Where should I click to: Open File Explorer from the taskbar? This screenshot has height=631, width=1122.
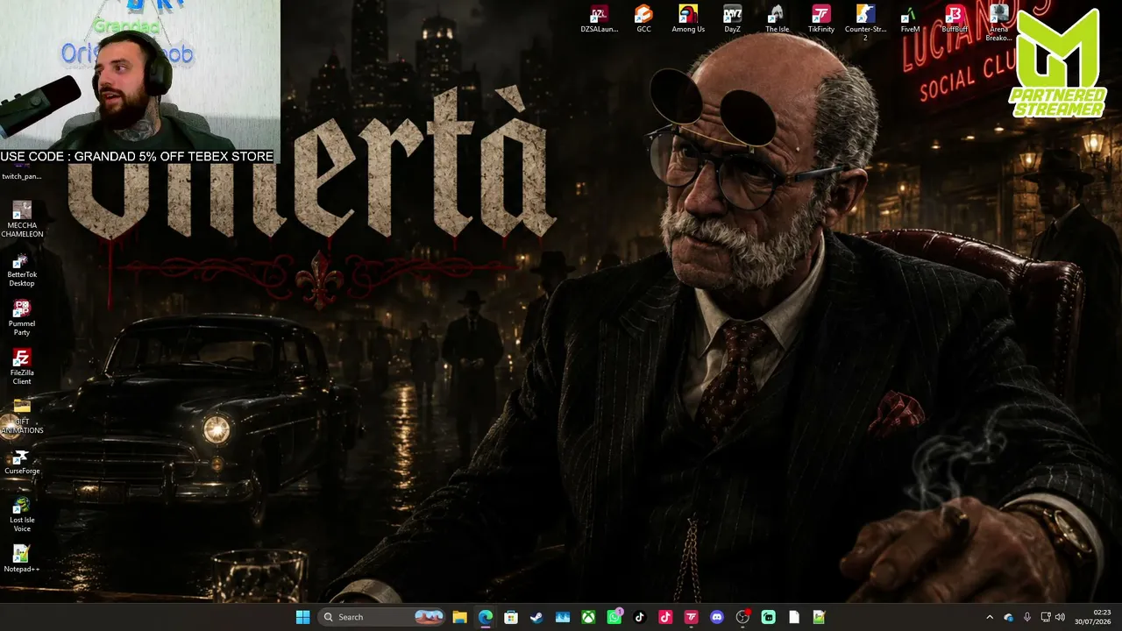(x=459, y=617)
